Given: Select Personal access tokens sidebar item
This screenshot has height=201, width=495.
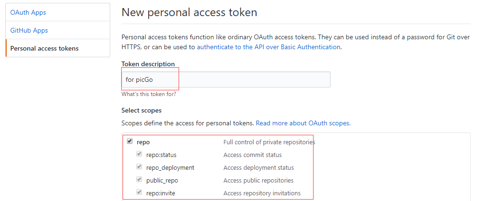Looking at the screenshot, I should [44, 48].
